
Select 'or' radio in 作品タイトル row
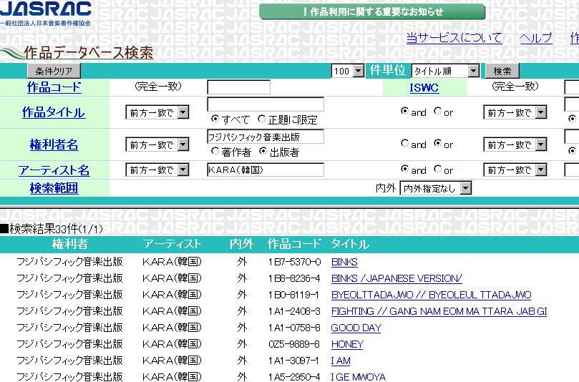point(437,111)
